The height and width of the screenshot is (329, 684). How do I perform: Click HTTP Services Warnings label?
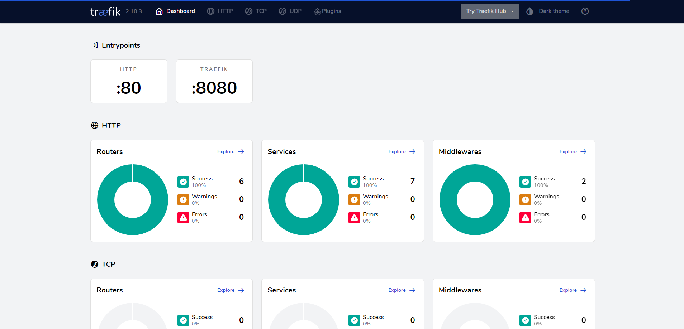pyautogui.click(x=375, y=197)
